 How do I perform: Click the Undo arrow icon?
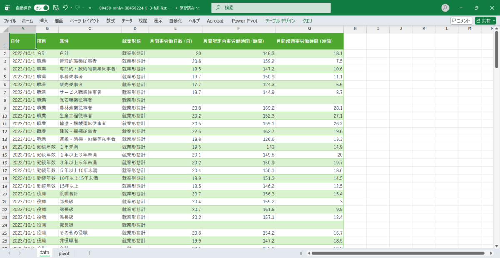point(65,8)
